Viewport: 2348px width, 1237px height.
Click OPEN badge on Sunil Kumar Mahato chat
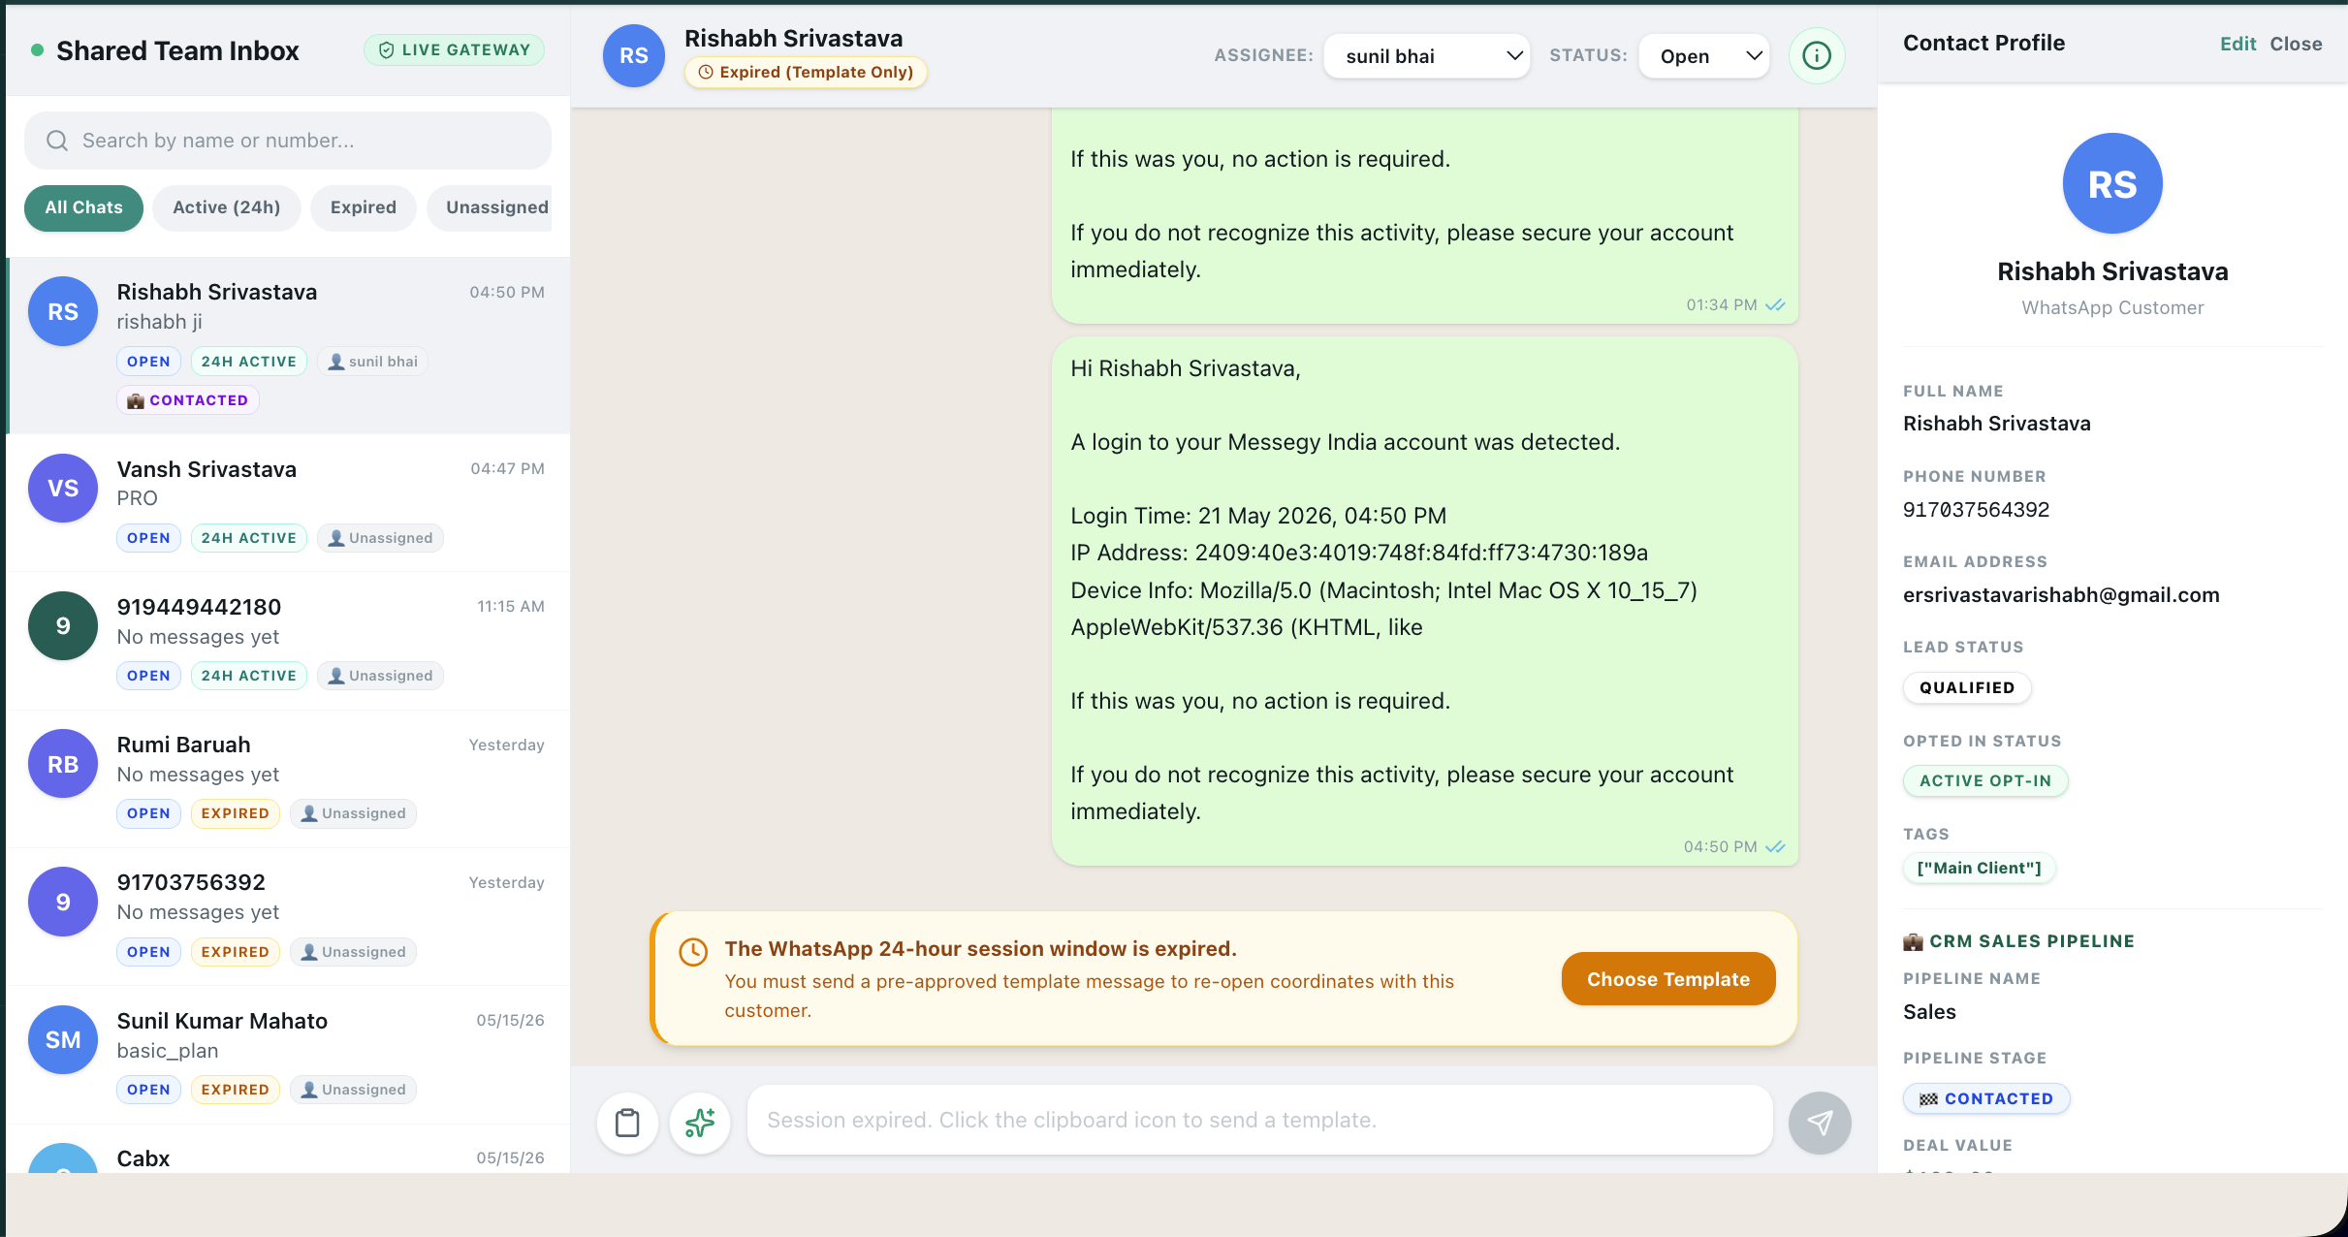(x=148, y=1090)
